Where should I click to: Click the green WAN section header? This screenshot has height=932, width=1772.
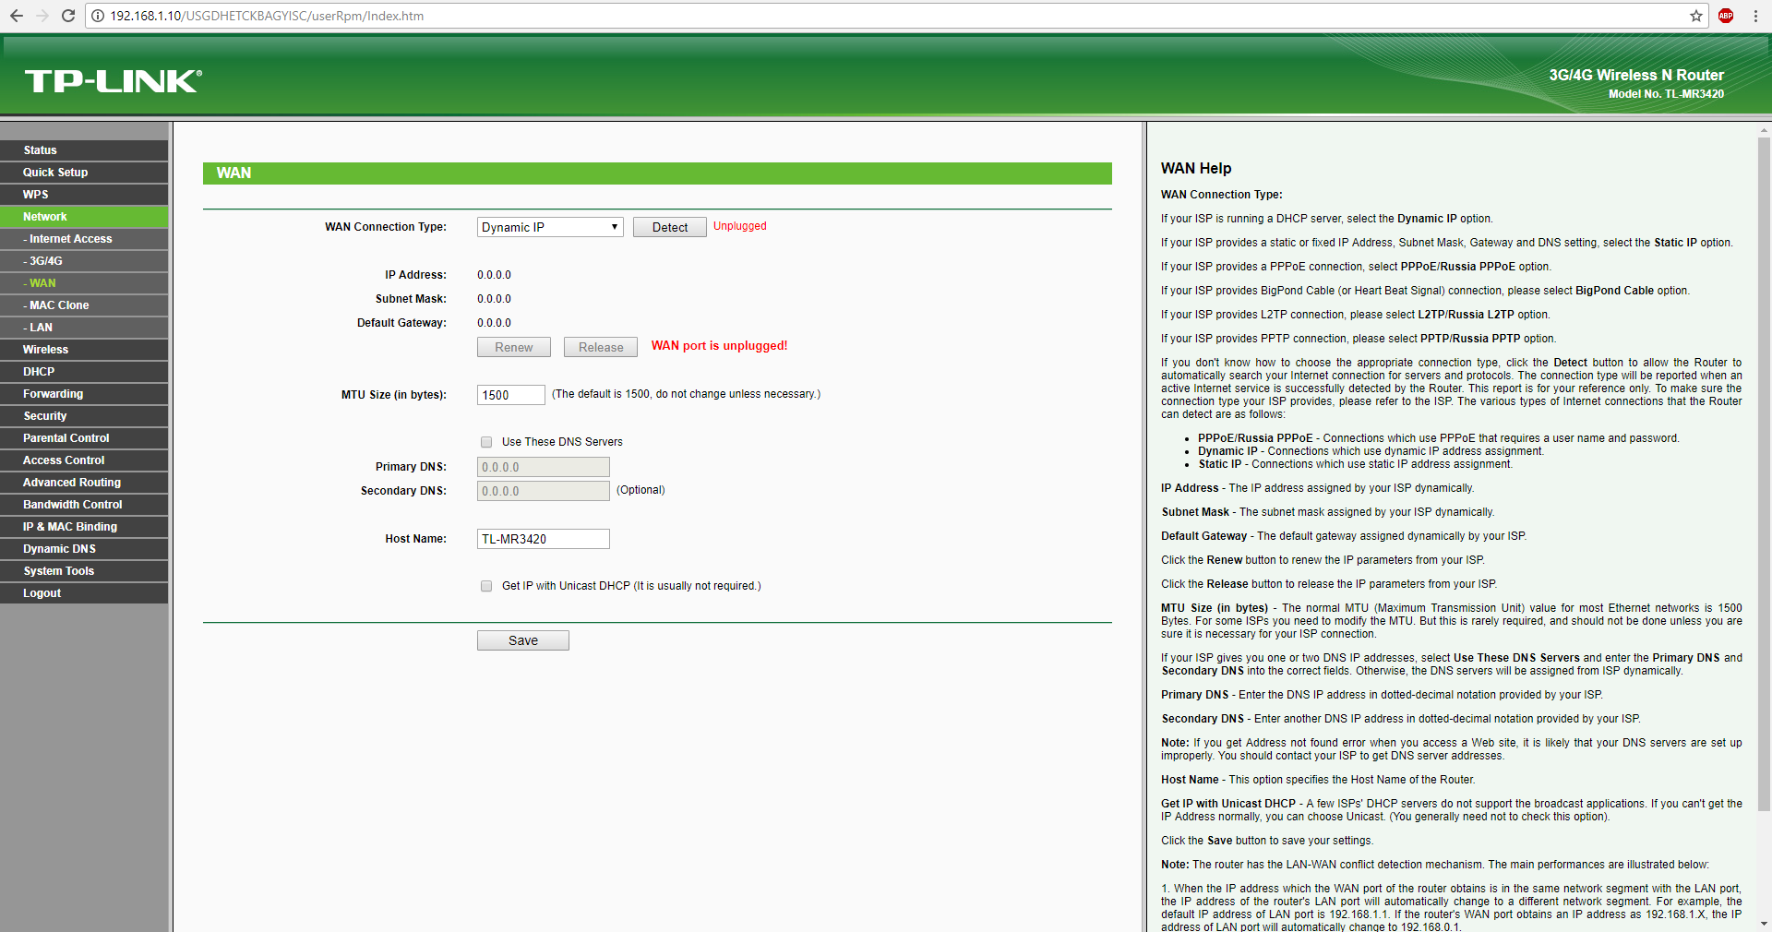pos(657,173)
